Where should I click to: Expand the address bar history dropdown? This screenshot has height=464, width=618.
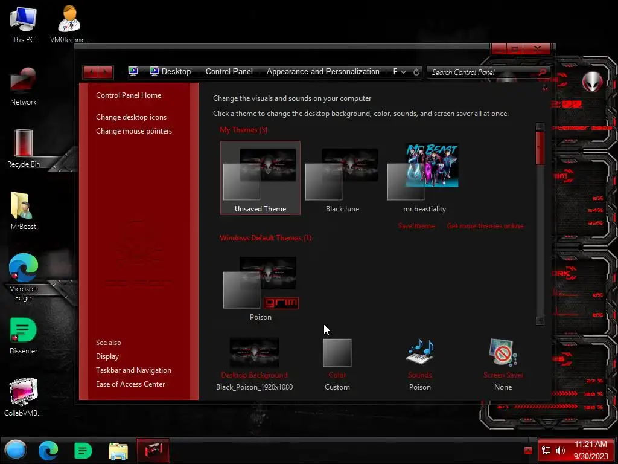click(x=403, y=72)
